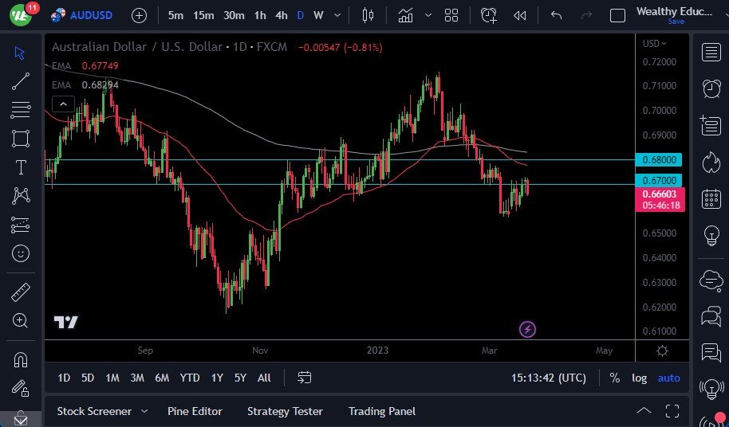Viewport: 729px width, 427px height.
Task: Open the emoji icons tool
Action: [x=21, y=253]
